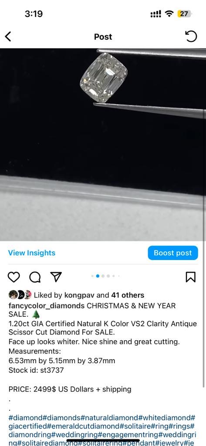Open View Insights
The image size is (206, 446).
pyautogui.click(x=32, y=253)
